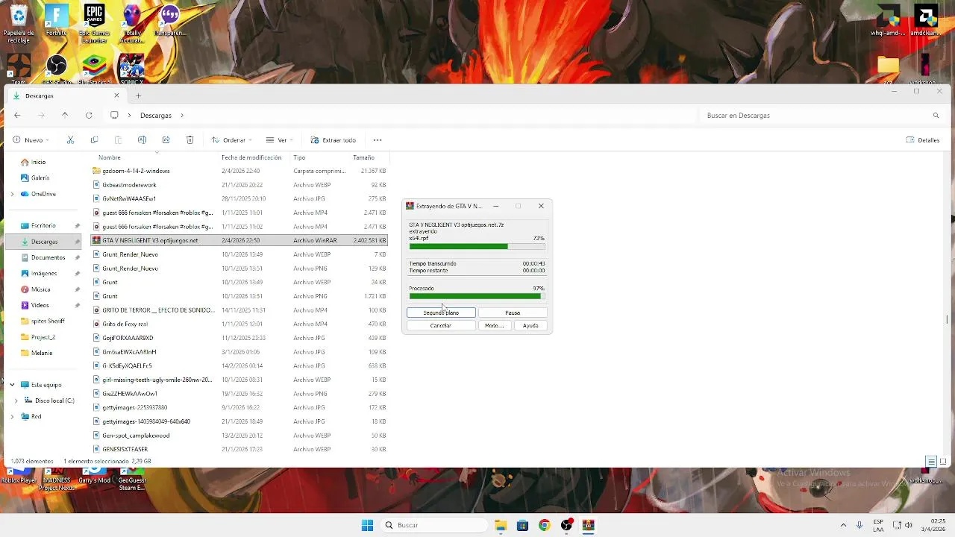Click the Delete trash icon in toolbar
The width and height of the screenshot is (955, 537).
(x=190, y=139)
